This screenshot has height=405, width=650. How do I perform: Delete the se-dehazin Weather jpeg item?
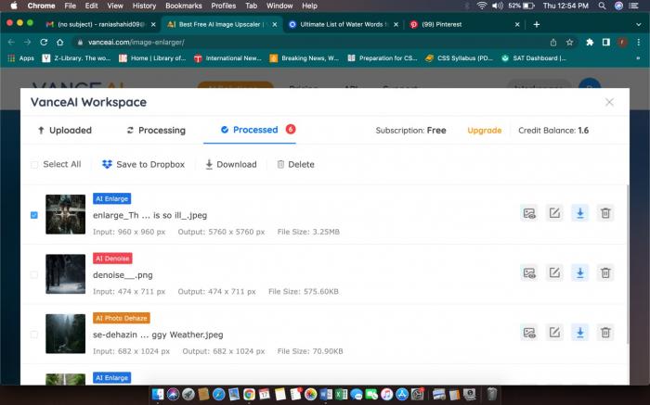(605, 332)
